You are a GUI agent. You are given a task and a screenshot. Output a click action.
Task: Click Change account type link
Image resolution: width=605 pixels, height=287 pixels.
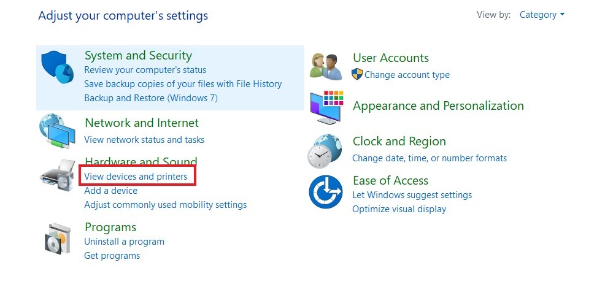407,75
